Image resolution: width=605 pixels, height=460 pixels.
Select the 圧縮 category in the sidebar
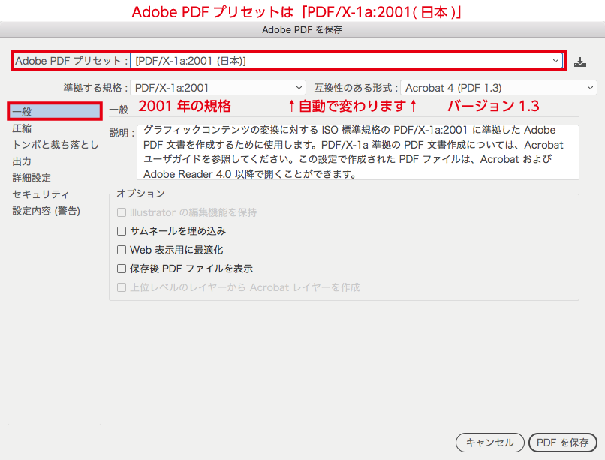(22, 128)
